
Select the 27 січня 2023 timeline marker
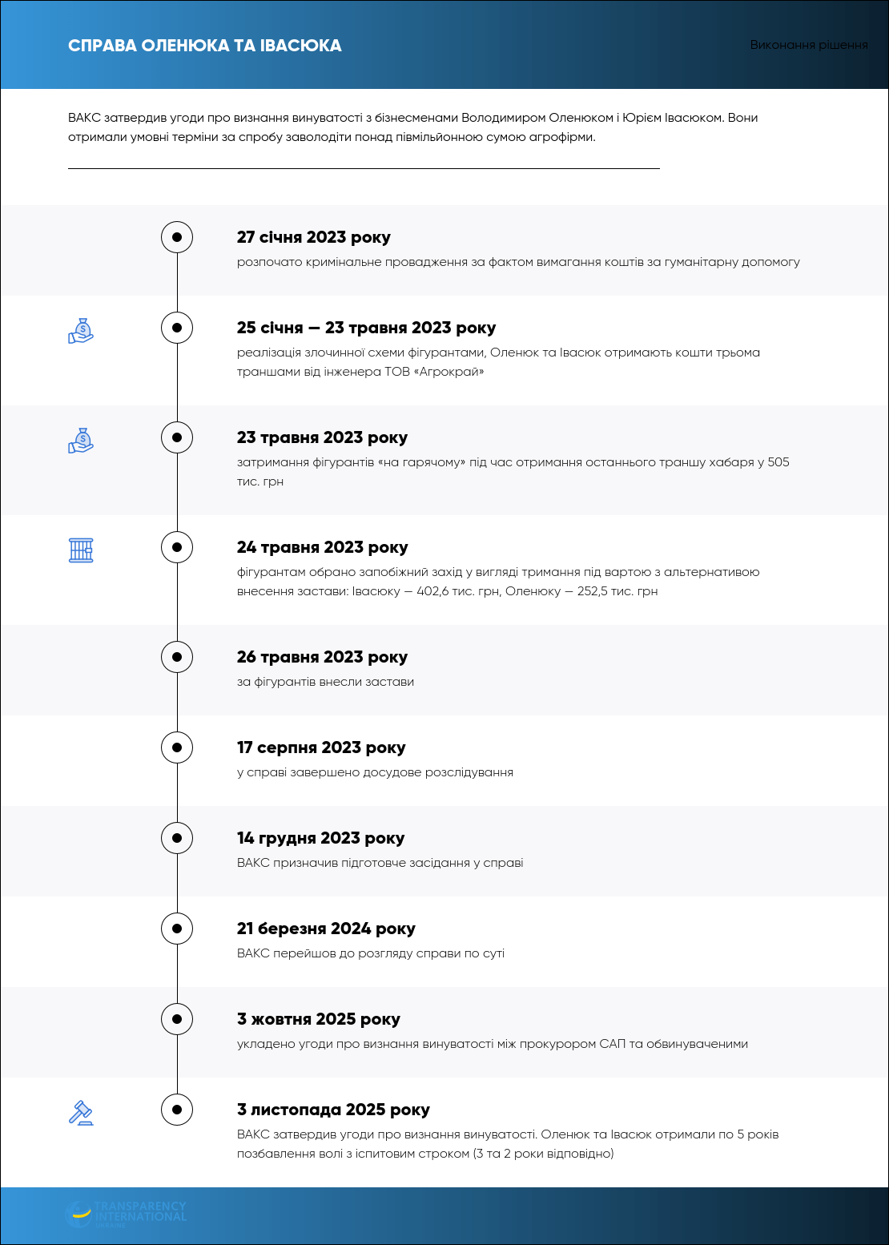coord(177,237)
